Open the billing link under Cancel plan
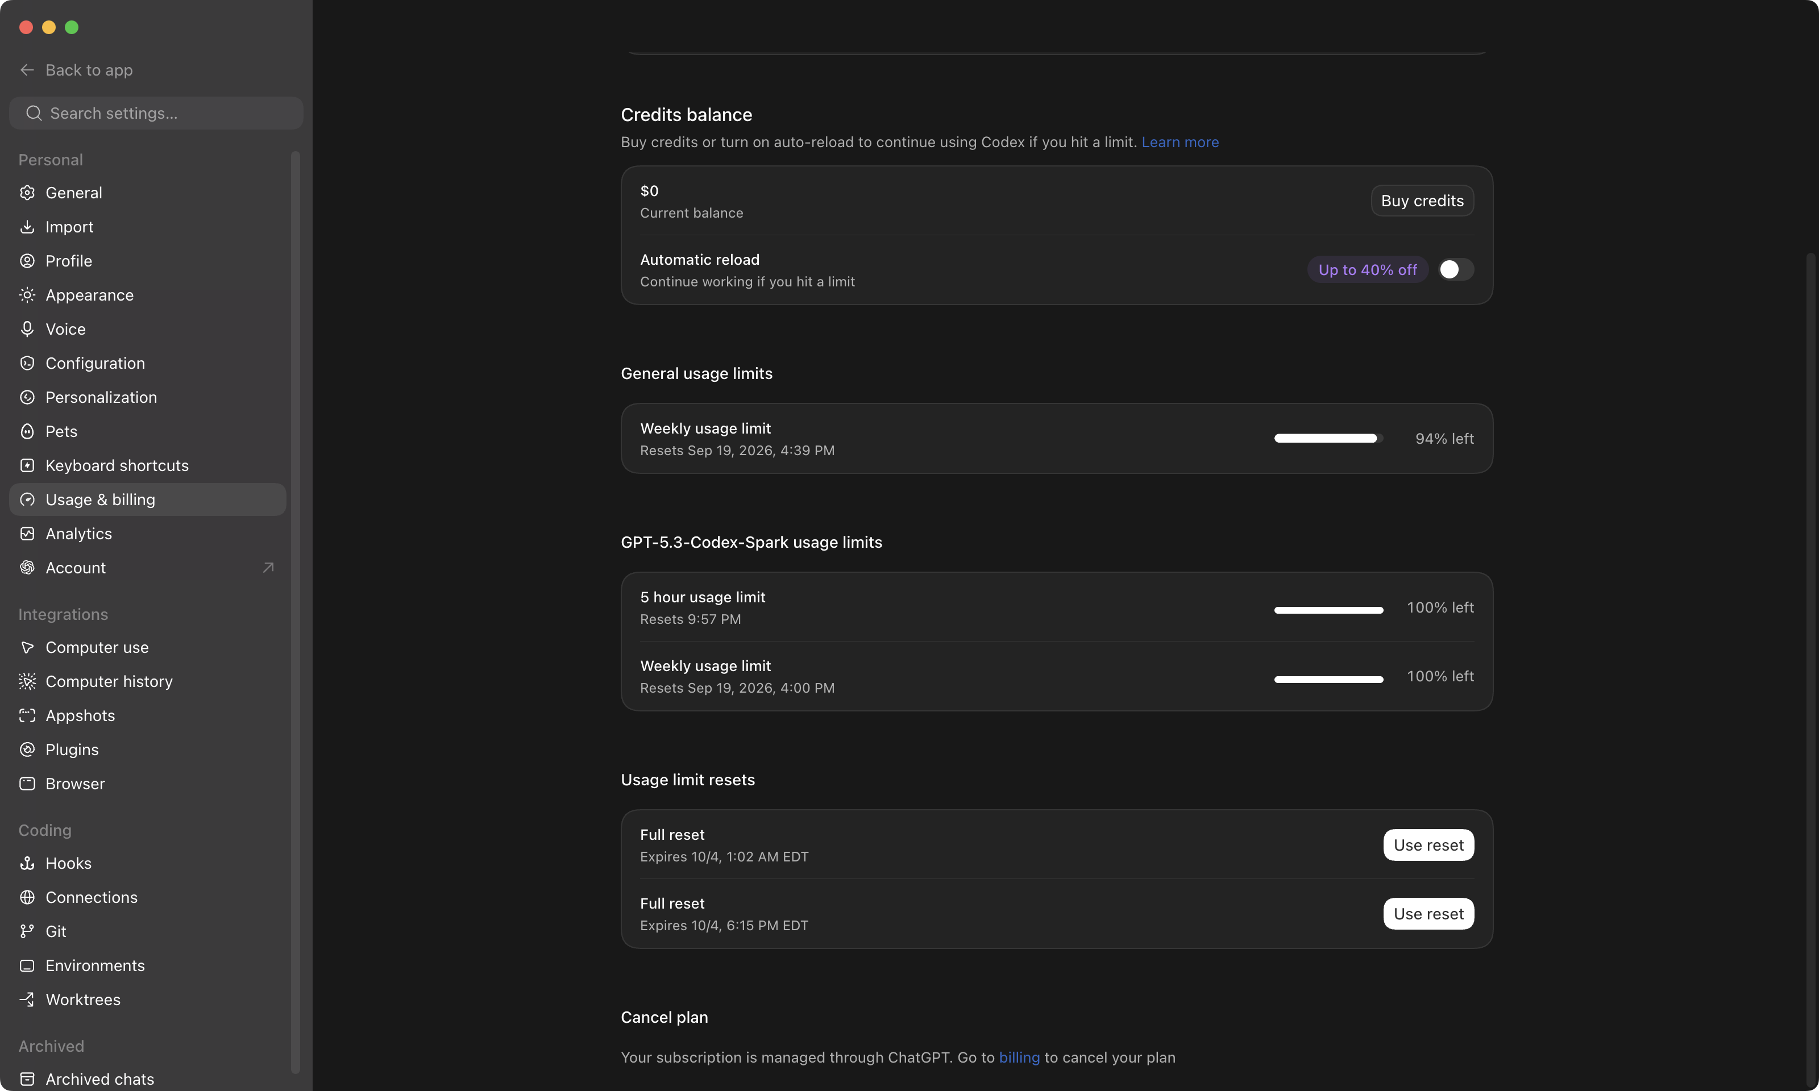The image size is (1819, 1091). coord(1019,1057)
